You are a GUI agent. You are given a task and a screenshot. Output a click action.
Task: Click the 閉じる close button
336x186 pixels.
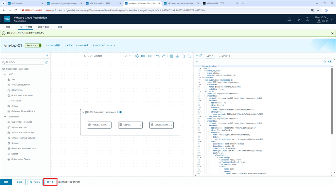click(50, 182)
